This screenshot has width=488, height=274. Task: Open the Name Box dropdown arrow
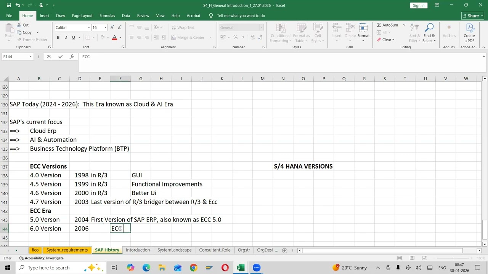[30, 57]
